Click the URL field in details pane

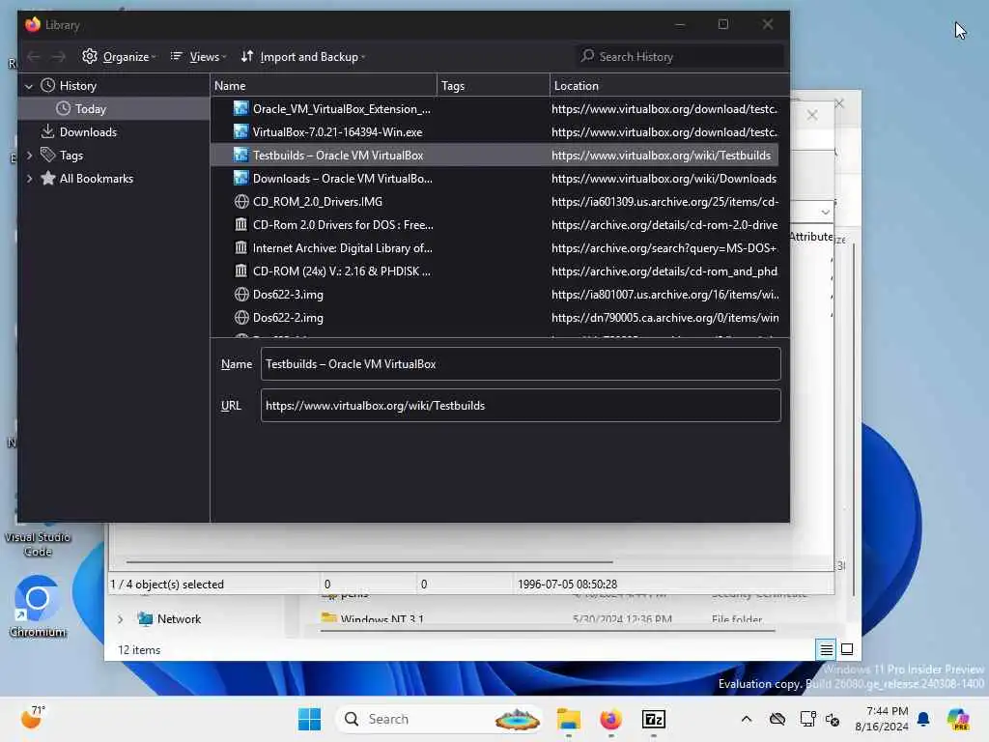[x=521, y=406]
